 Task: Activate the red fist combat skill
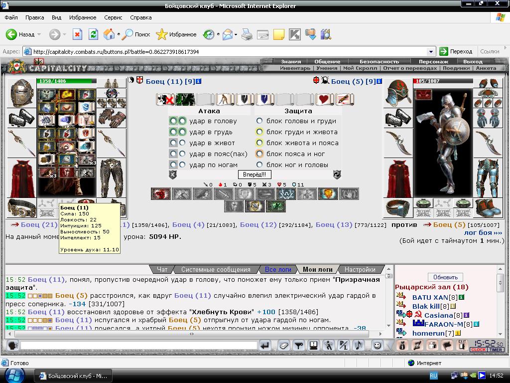tap(161, 194)
